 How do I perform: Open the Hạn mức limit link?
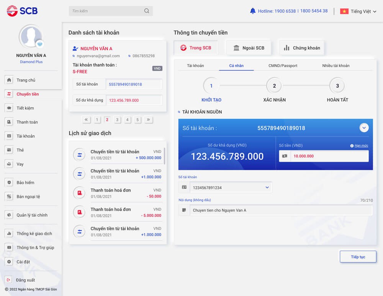point(361,146)
